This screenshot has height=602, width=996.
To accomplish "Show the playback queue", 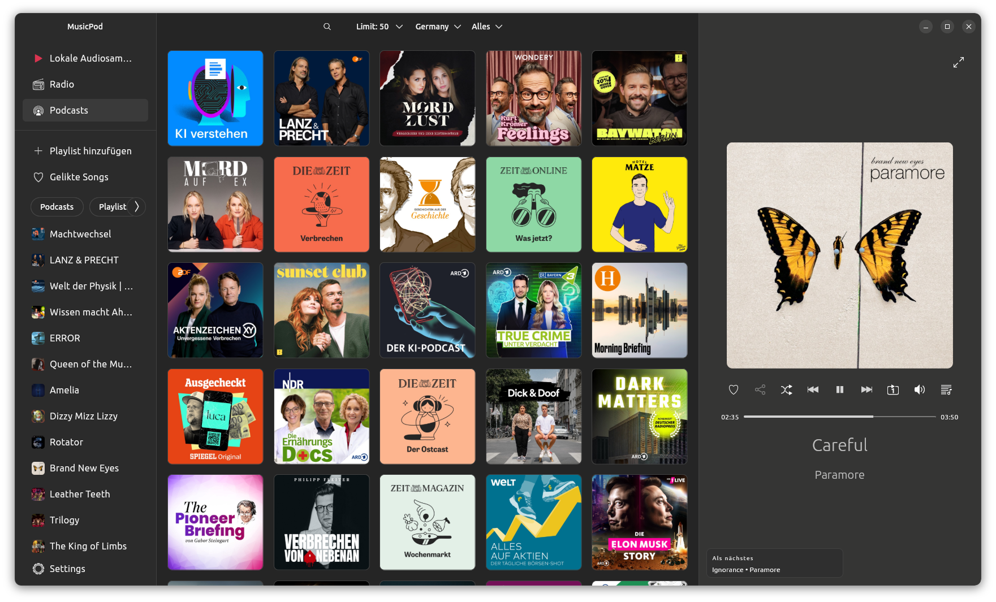I will tap(946, 389).
